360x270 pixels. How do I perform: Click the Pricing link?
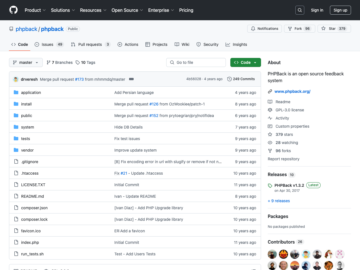(186, 10)
